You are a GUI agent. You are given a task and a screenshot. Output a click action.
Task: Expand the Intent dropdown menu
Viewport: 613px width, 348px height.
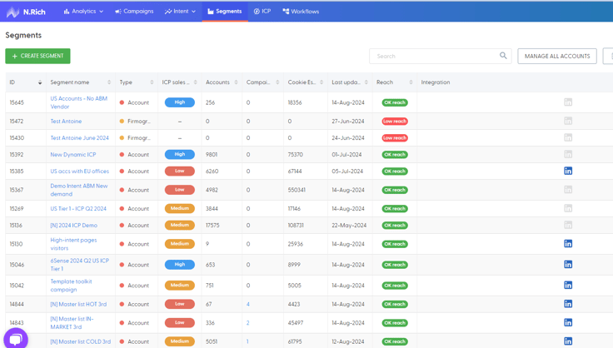(x=180, y=12)
